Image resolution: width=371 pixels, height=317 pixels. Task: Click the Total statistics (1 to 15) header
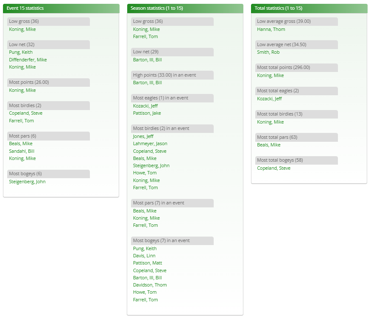point(309,8)
